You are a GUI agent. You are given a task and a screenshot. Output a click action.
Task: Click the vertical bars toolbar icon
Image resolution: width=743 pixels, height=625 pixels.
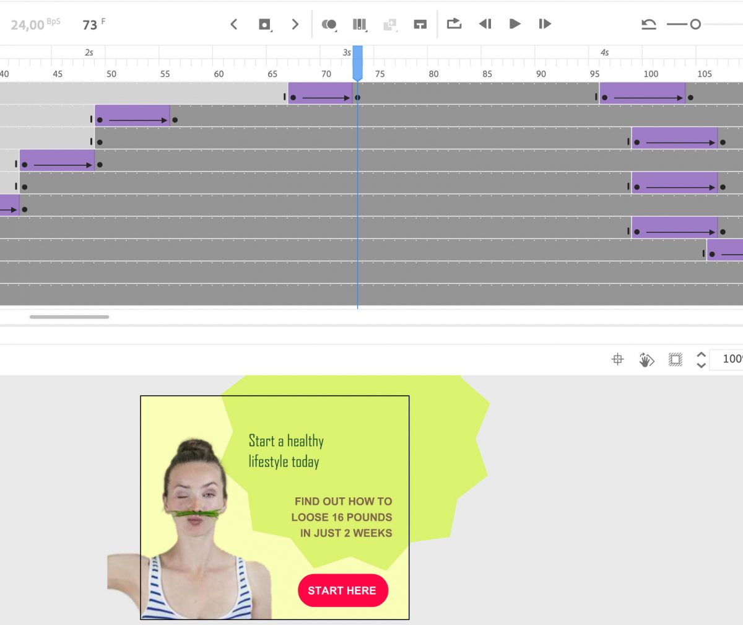pyautogui.click(x=359, y=24)
